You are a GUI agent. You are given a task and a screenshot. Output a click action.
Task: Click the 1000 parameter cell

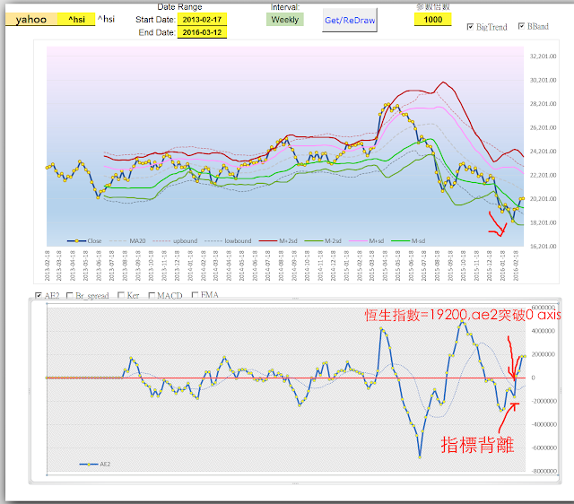[x=432, y=20]
